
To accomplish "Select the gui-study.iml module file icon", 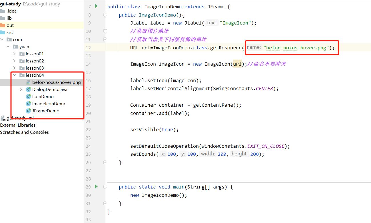I will click(x=3, y=118).
